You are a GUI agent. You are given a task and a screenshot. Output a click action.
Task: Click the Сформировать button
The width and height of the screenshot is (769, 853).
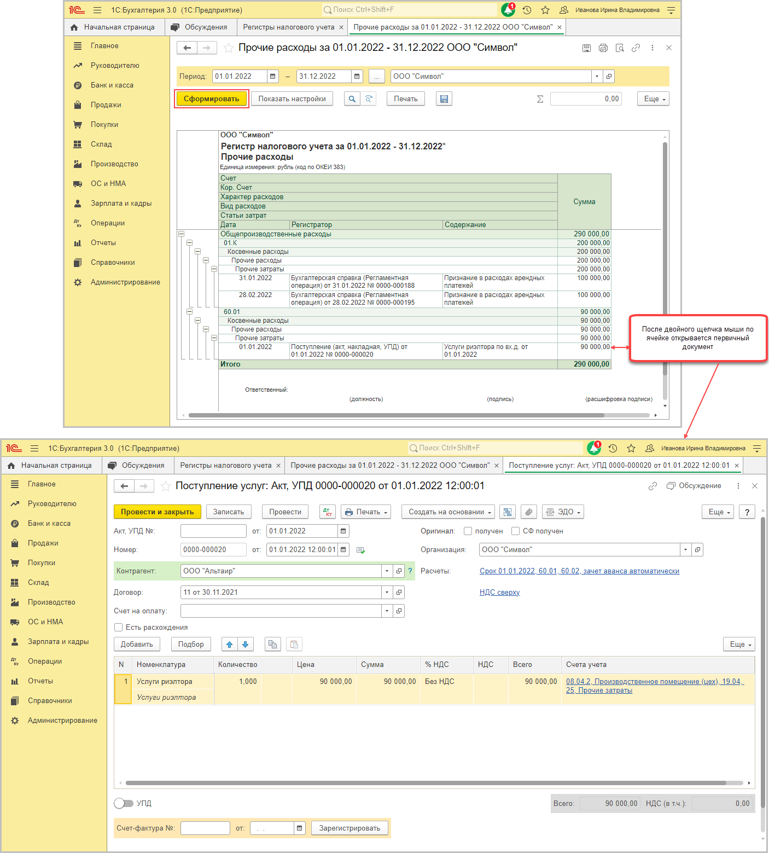tap(212, 99)
